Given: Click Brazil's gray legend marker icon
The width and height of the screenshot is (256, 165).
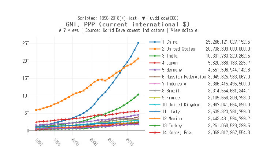Looking at the screenshot, I should [x=155, y=91].
